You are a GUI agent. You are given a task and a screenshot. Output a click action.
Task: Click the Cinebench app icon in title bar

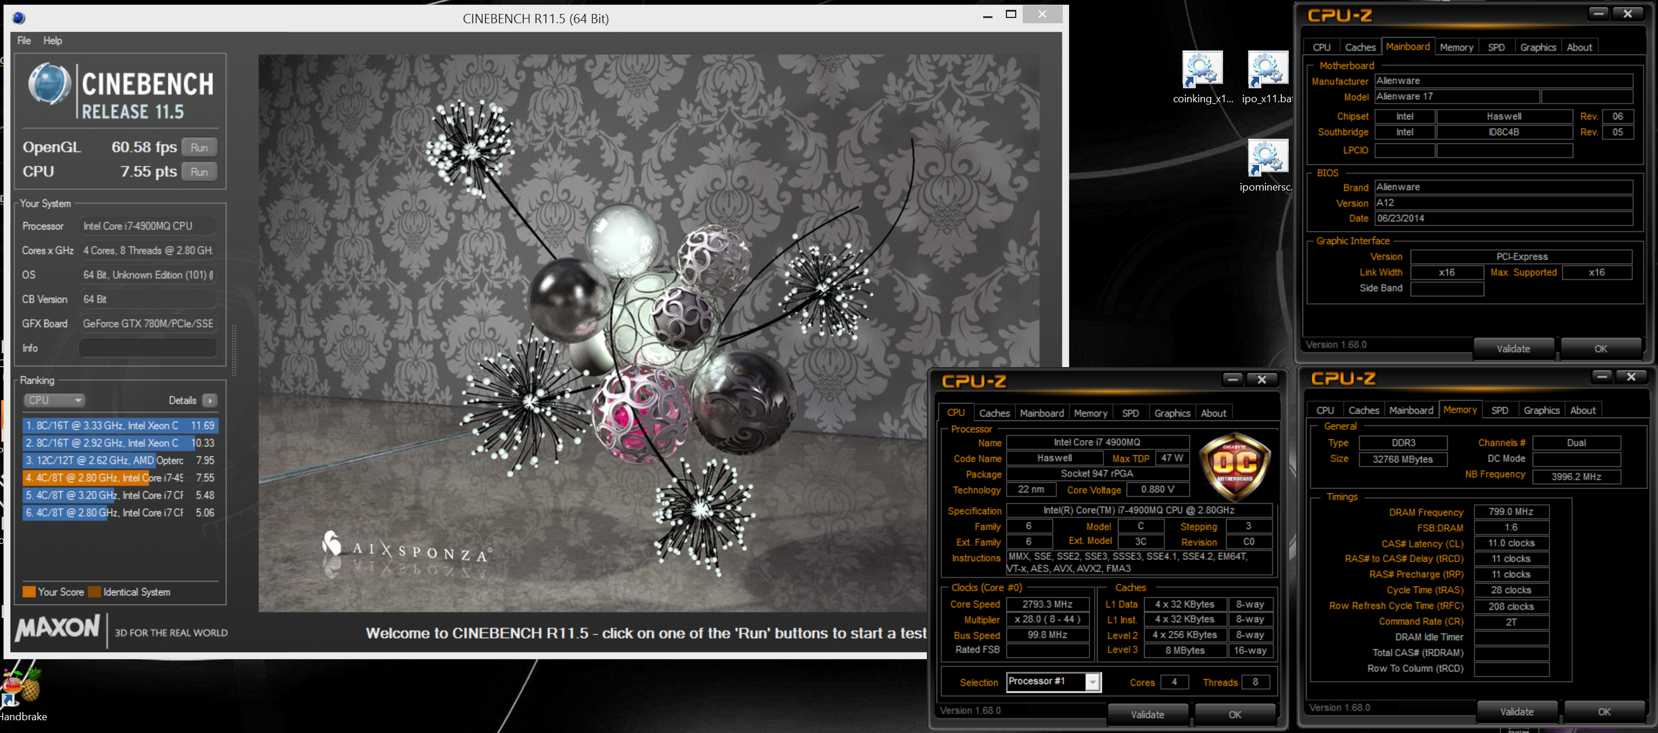(19, 18)
